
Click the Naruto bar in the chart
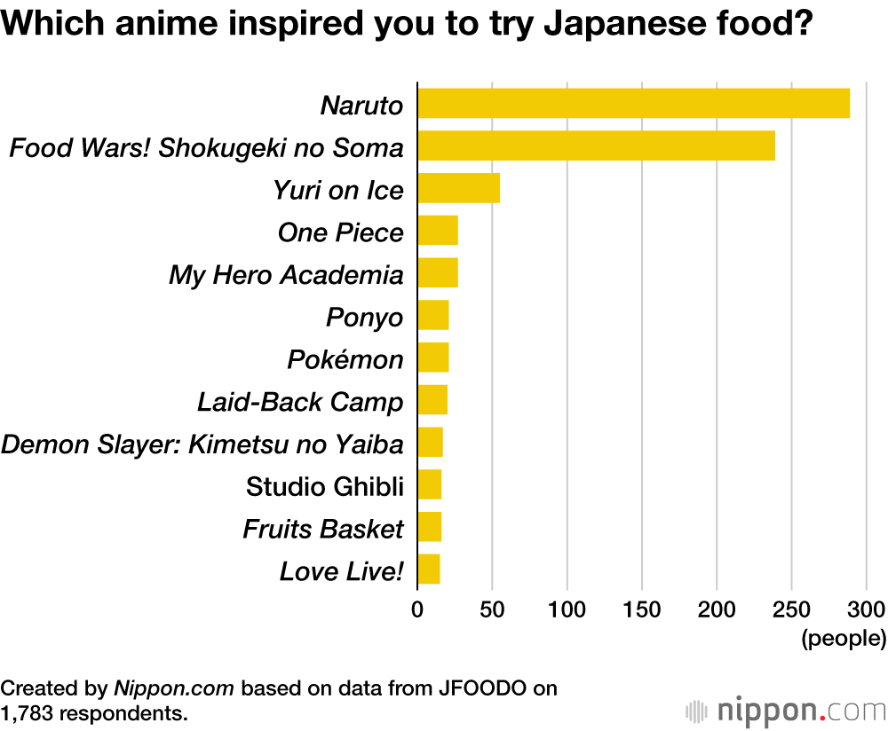tap(633, 104)
